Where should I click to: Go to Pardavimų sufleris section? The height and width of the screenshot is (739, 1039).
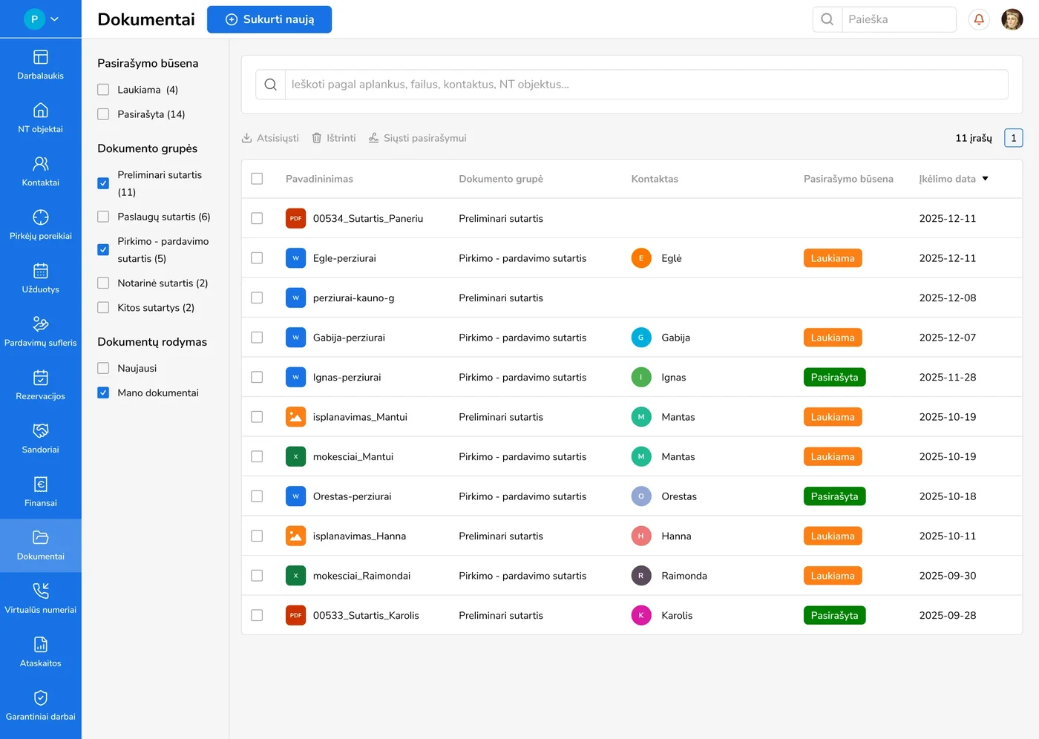click(x=41, y=332)
